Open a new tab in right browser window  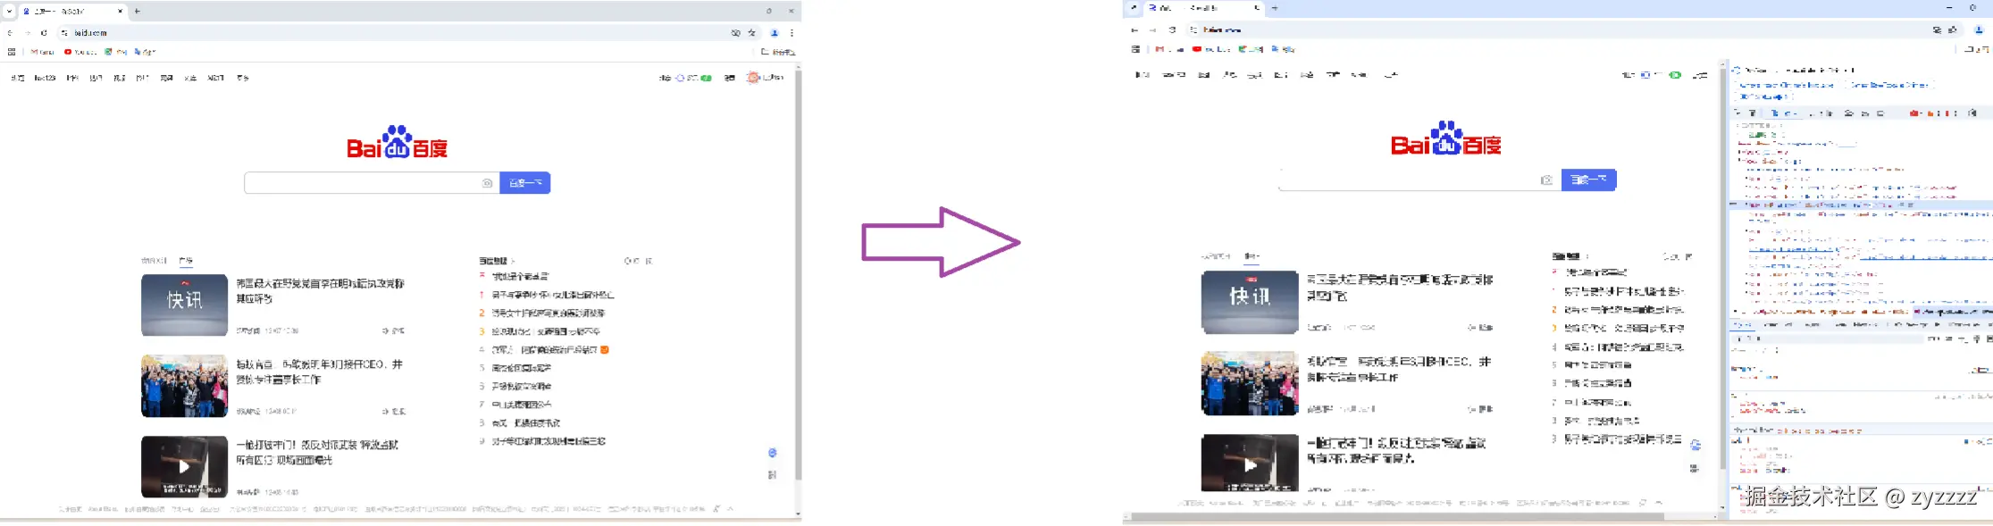(1275, 8)
